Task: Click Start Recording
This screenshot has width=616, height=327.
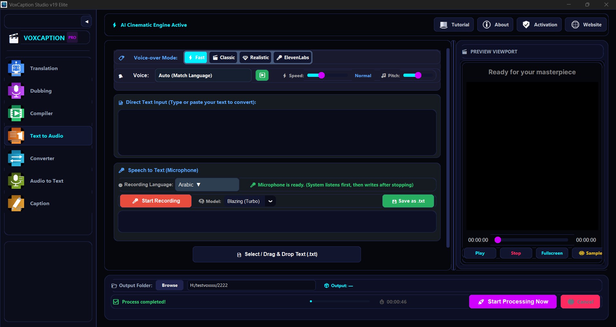Action: pyautogui.click(x=156, y=201)
